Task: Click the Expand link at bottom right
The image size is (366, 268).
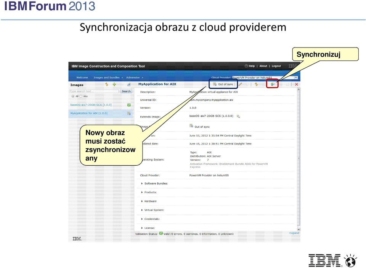Action: (294, 233)
